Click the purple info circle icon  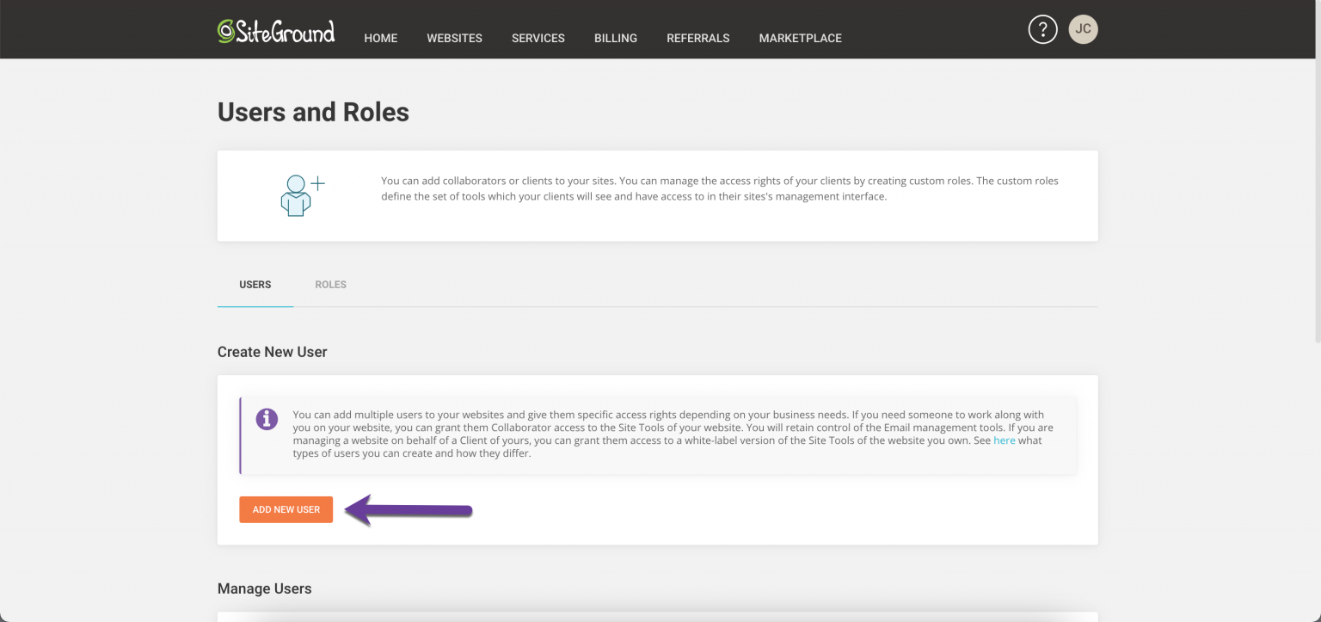click(x=267, y=419)
